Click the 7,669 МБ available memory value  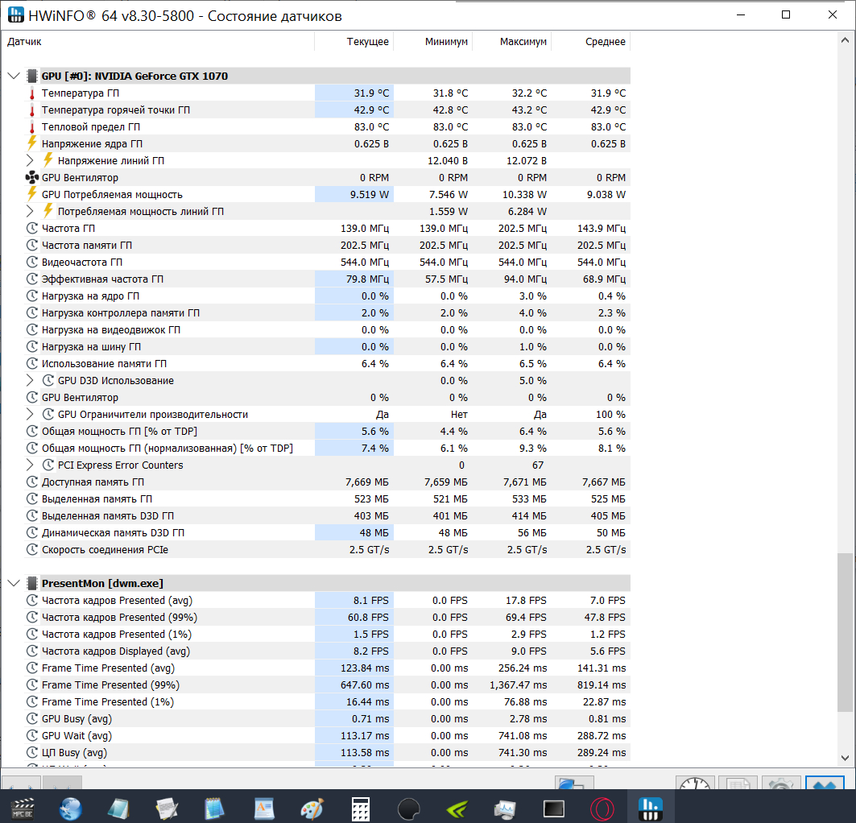pos(367,482)
